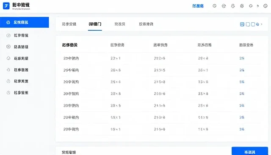The width and height of the screenshot is (271, 155).
Task: Open the blue link in the fourth table row
Action: (242, 94)
